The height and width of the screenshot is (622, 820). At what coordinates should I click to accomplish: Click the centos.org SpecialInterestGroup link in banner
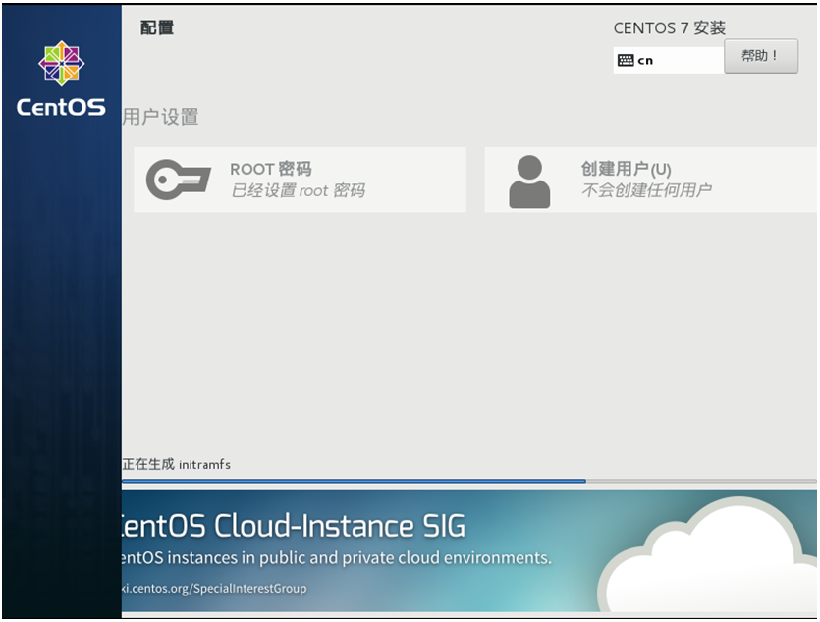point(214,588)
